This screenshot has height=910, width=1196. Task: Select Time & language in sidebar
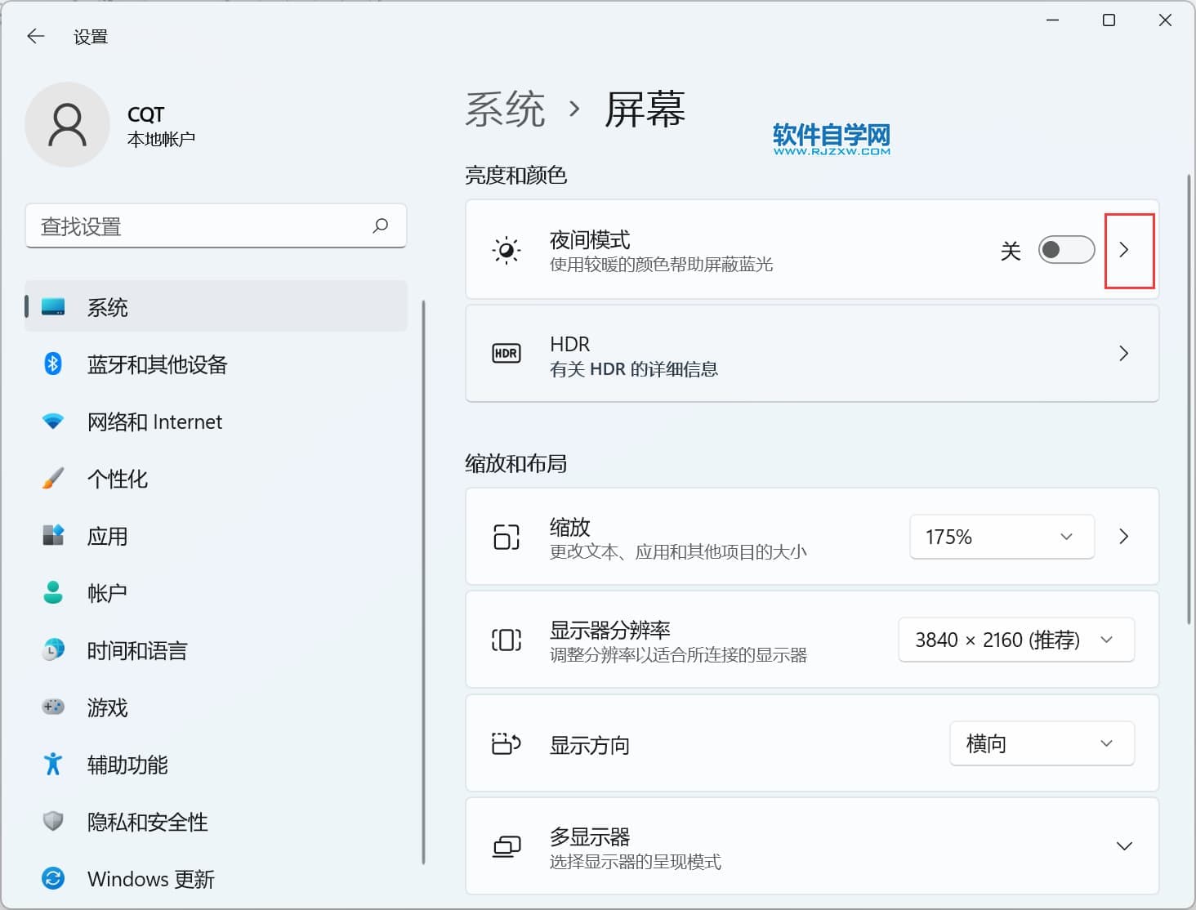point(137,650)
